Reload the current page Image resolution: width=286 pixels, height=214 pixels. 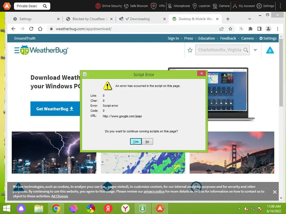pos(31,29)
